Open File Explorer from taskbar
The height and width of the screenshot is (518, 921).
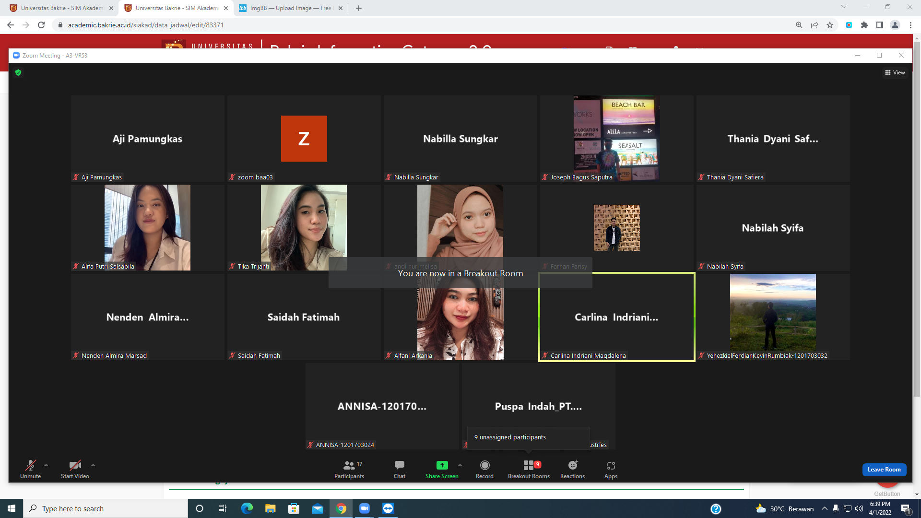270,508
